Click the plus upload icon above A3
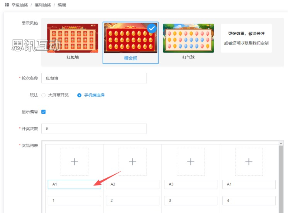 pos(191,162)
